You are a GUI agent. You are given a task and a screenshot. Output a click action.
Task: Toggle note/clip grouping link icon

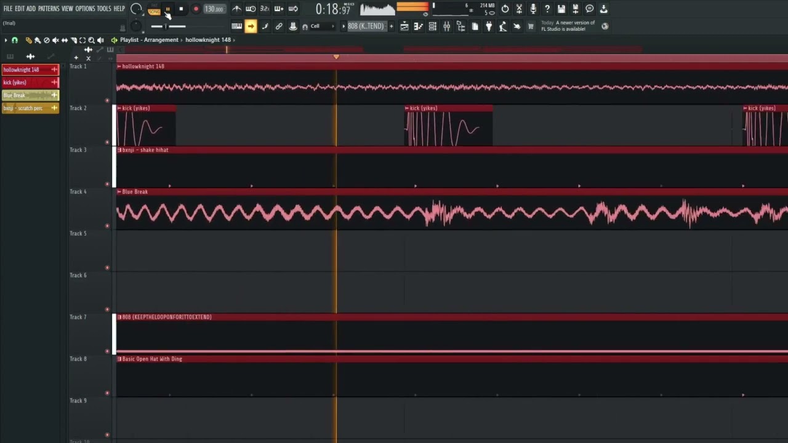tap(279, 26)
